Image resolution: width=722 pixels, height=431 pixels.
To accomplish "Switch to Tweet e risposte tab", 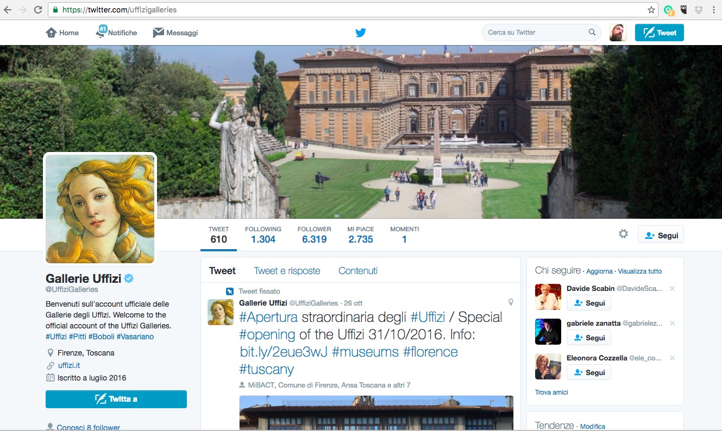I will click(287, 271).
